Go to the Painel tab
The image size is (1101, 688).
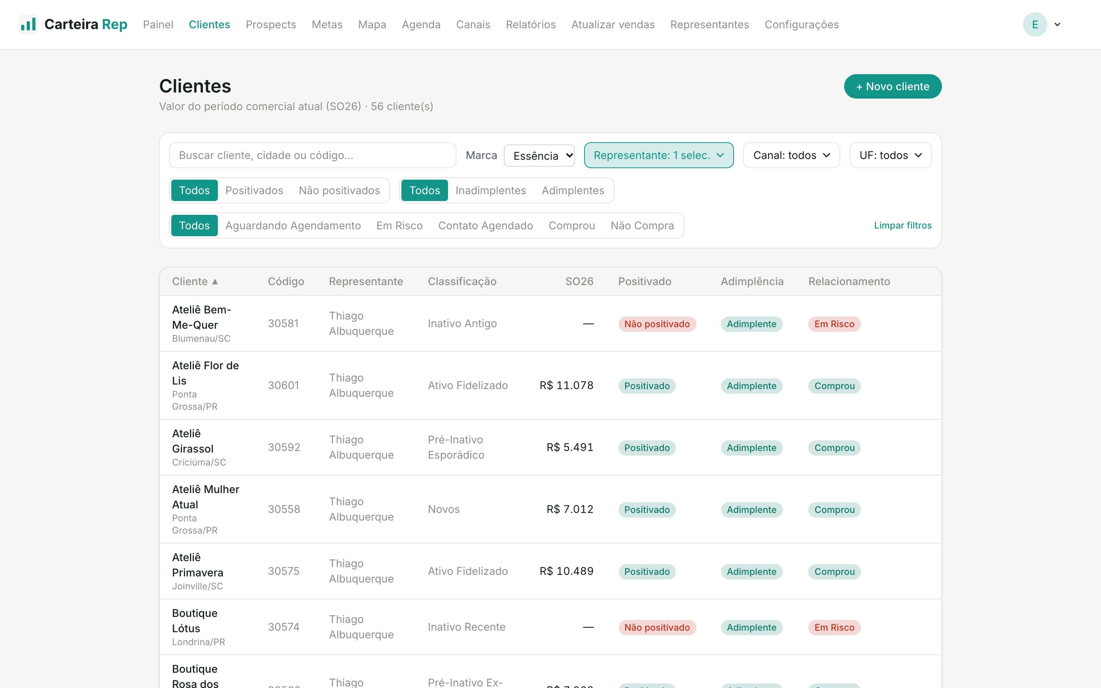click(x=158, y=24)
